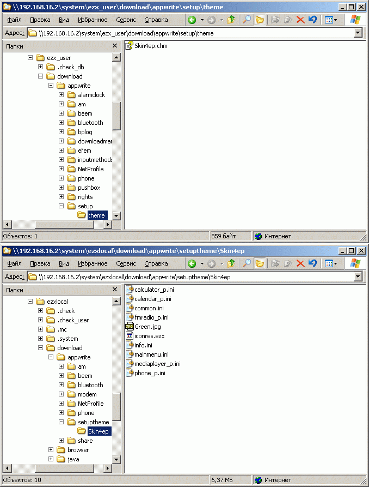Click Forward arrow in top window toolbar
The width and height of the screenshot is (369, 487).
[x=212, y=20]
